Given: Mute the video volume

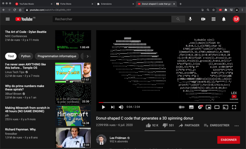Looking at the screenshot, I should click(x=121, y=107).
